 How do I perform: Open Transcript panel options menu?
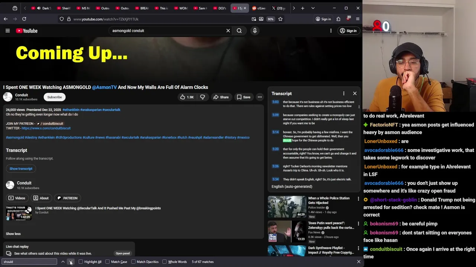pos(344,93)
